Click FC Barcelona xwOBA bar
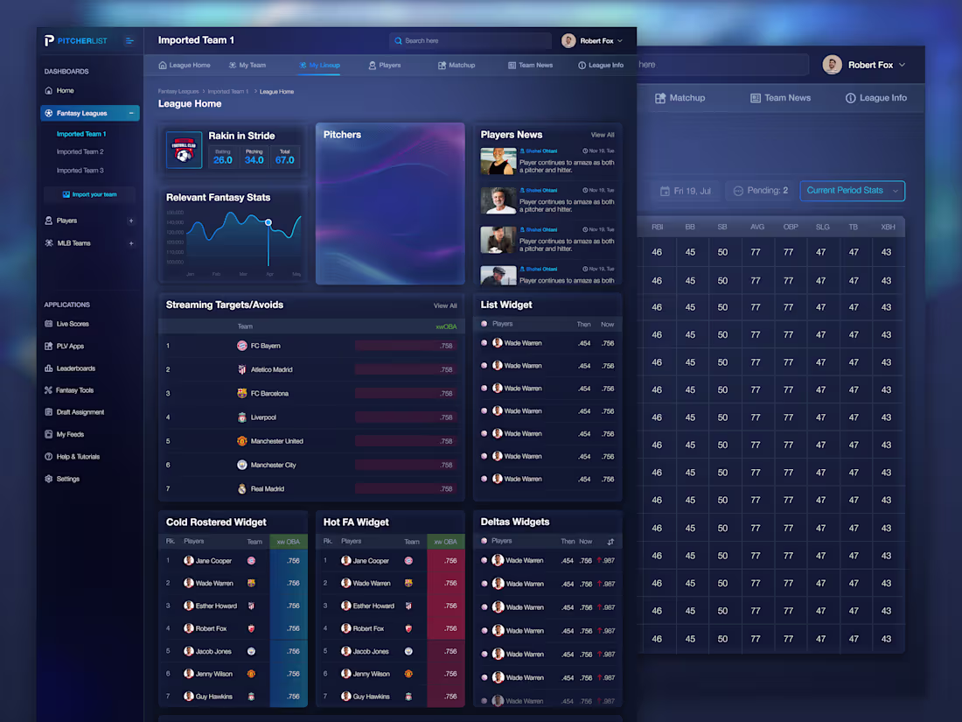Image resolution: width=962 pixels, height=722 pixels. click(x=406, y=394)
